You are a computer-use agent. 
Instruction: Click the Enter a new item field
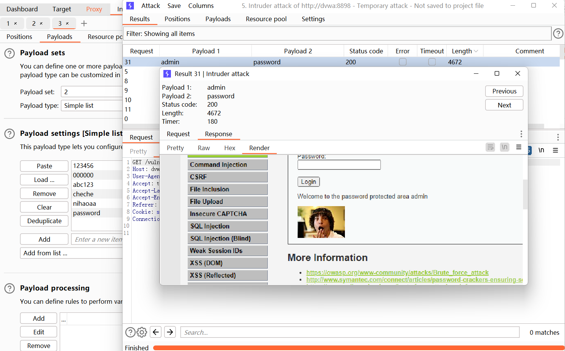pos(97,239)
